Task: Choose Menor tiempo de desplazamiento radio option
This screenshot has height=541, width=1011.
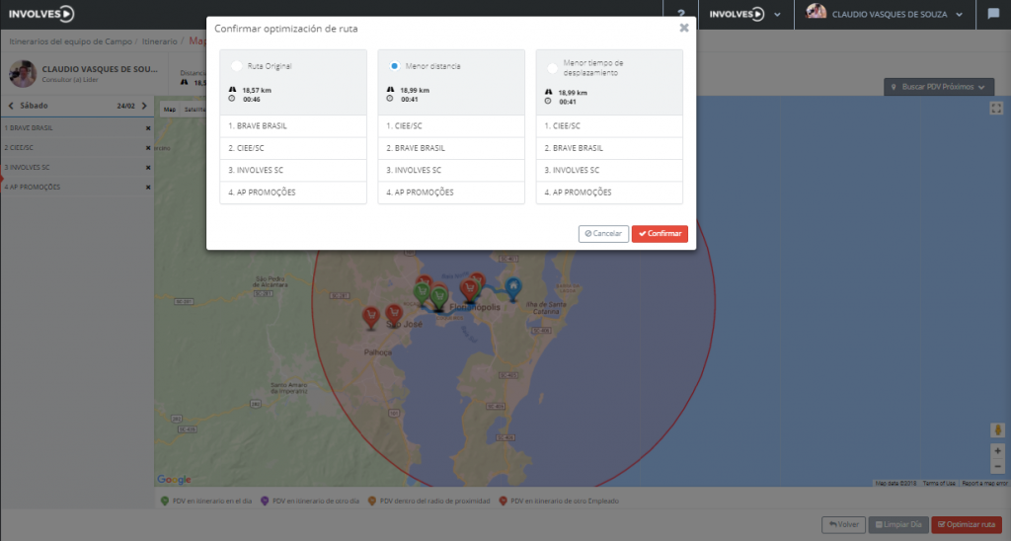Action: coord(552,67)
